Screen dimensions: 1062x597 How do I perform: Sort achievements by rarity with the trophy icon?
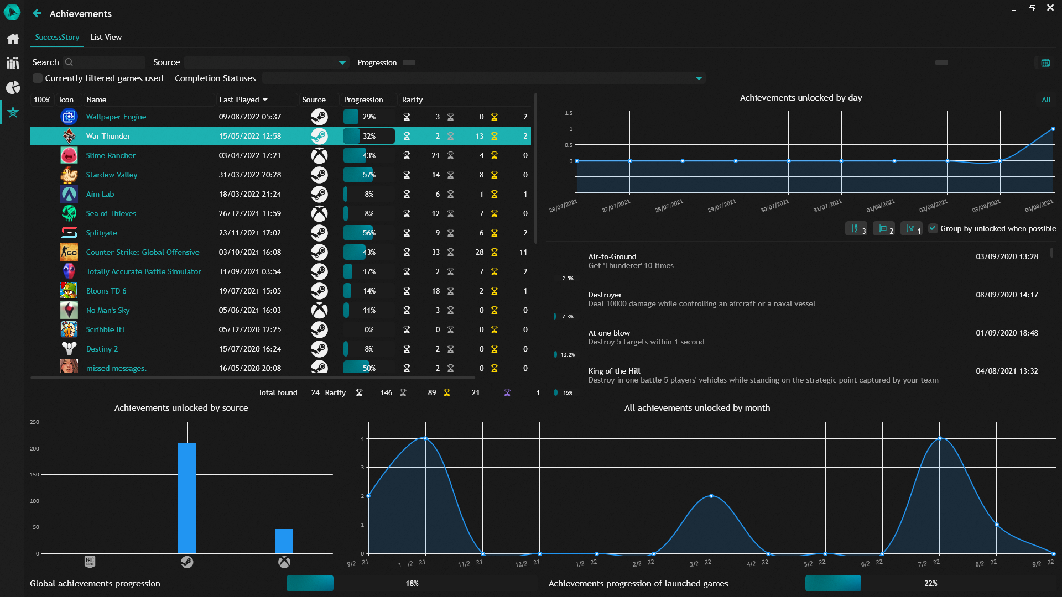click(911, 228)
